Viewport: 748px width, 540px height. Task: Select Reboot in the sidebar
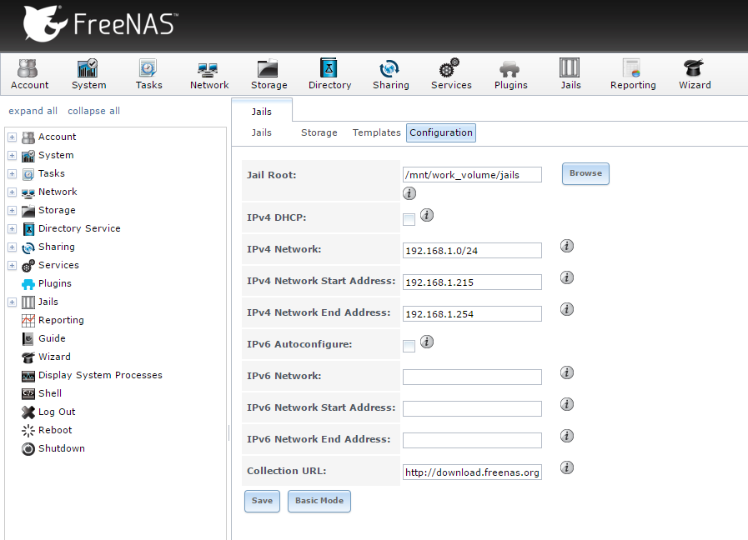click(x=47, y=430)
